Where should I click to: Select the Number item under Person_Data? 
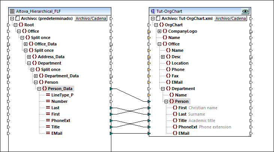pos(59,101)
